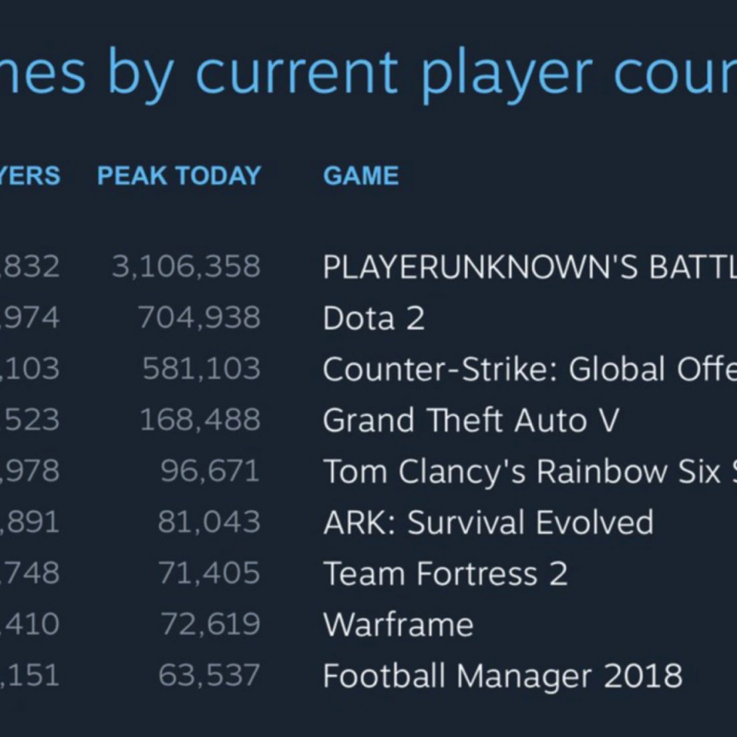Click Counter-Strike: Global Offensive game link

[x=529, y=369]
